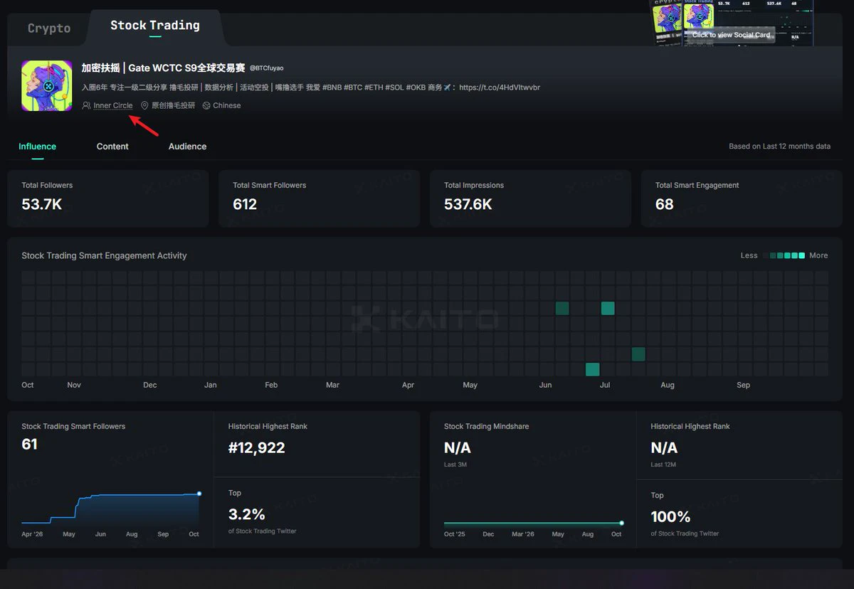Click the "Last 12M" label

pyautogui.click(x=663, y=465)
